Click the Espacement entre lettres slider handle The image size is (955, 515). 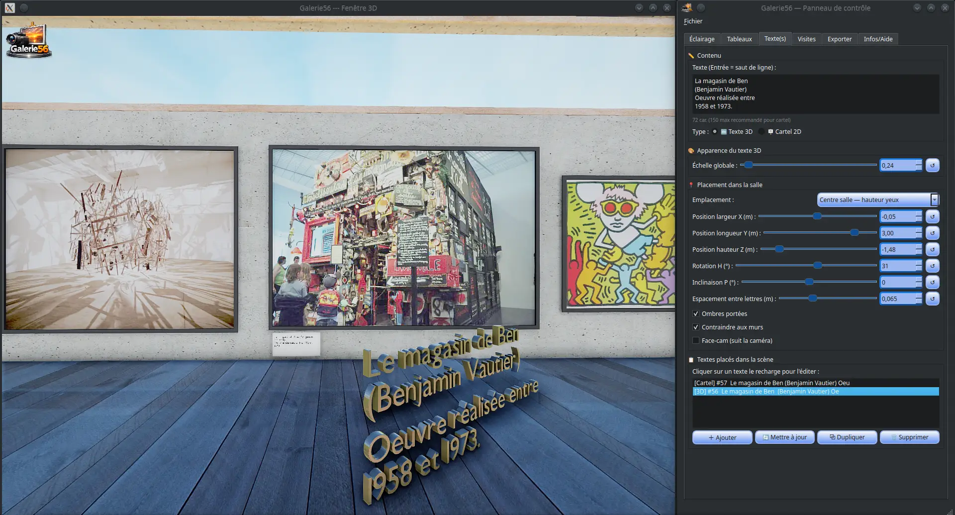(812, 298)
